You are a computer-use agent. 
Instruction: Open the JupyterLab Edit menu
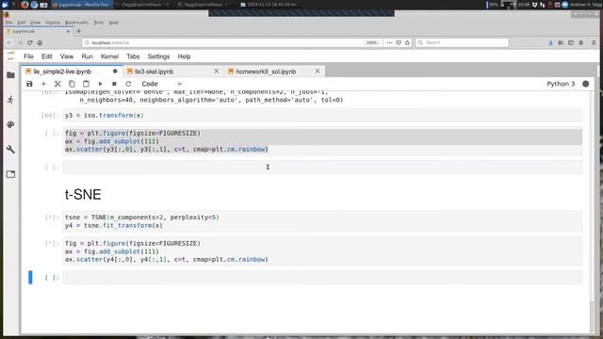click(47, 56)
